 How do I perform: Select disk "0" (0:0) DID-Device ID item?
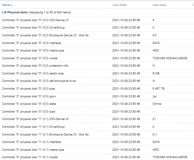[35, 20]
